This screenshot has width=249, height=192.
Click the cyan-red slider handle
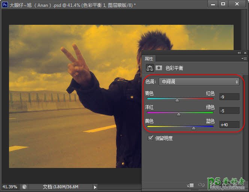177,100
